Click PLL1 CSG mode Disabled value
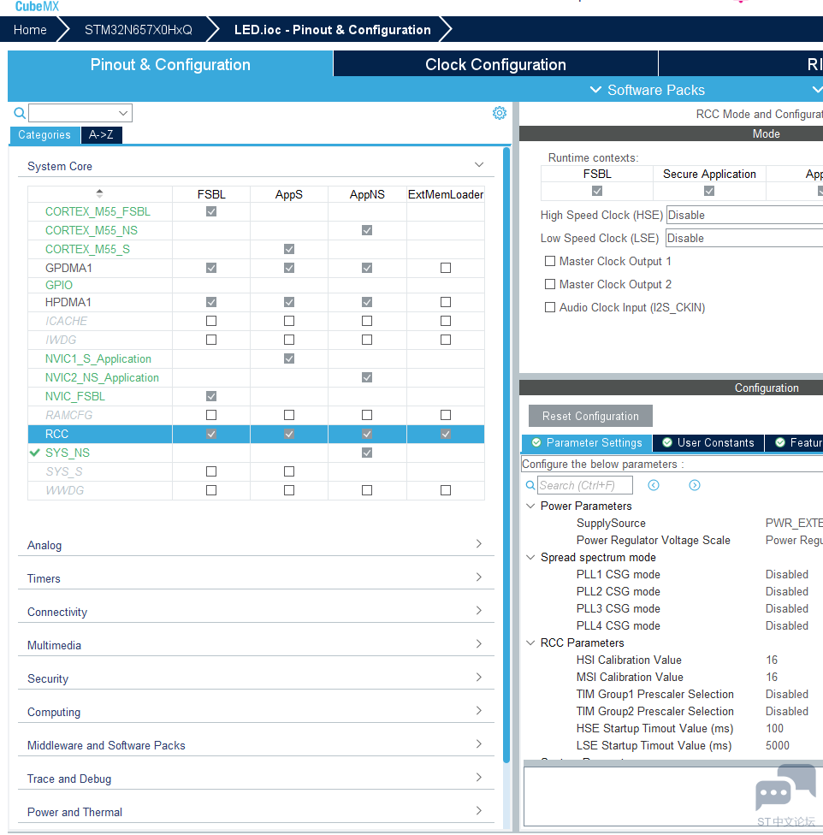Viewport: 823px width, 835px height. click(x=787, y=574)
